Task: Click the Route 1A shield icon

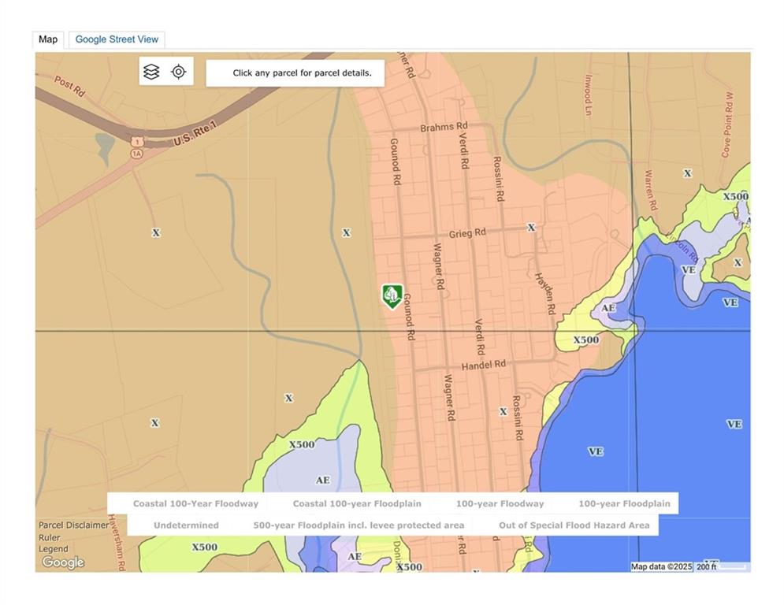Action: pos(137,154)
